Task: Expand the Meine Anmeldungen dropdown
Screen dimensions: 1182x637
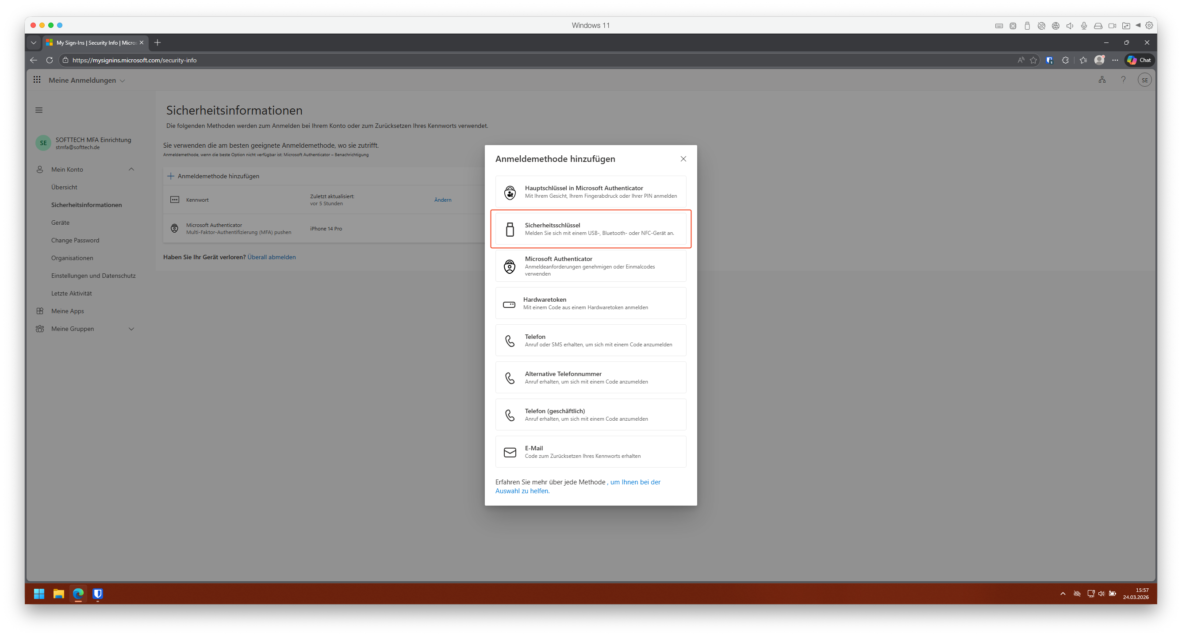Action: pyautogui.click(x=87, y=81)
